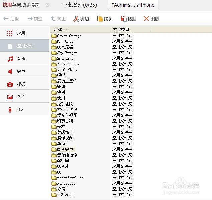Viewport: 212px width, 200px height.
Task: Select the 糗事百科 folder name
Action: click(65, 121)
